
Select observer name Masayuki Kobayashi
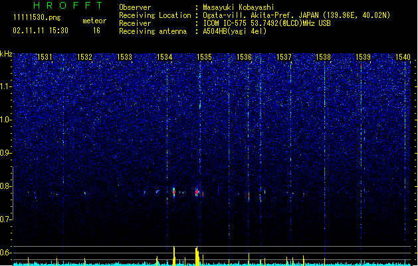point(239,7)
